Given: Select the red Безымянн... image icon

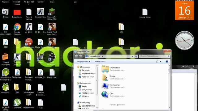Looking at the screenshot, I should point(17,12).
